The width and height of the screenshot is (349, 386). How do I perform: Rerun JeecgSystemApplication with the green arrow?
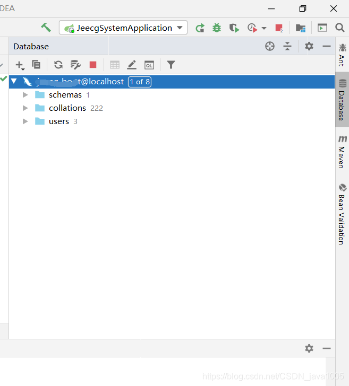pos(200,28)
